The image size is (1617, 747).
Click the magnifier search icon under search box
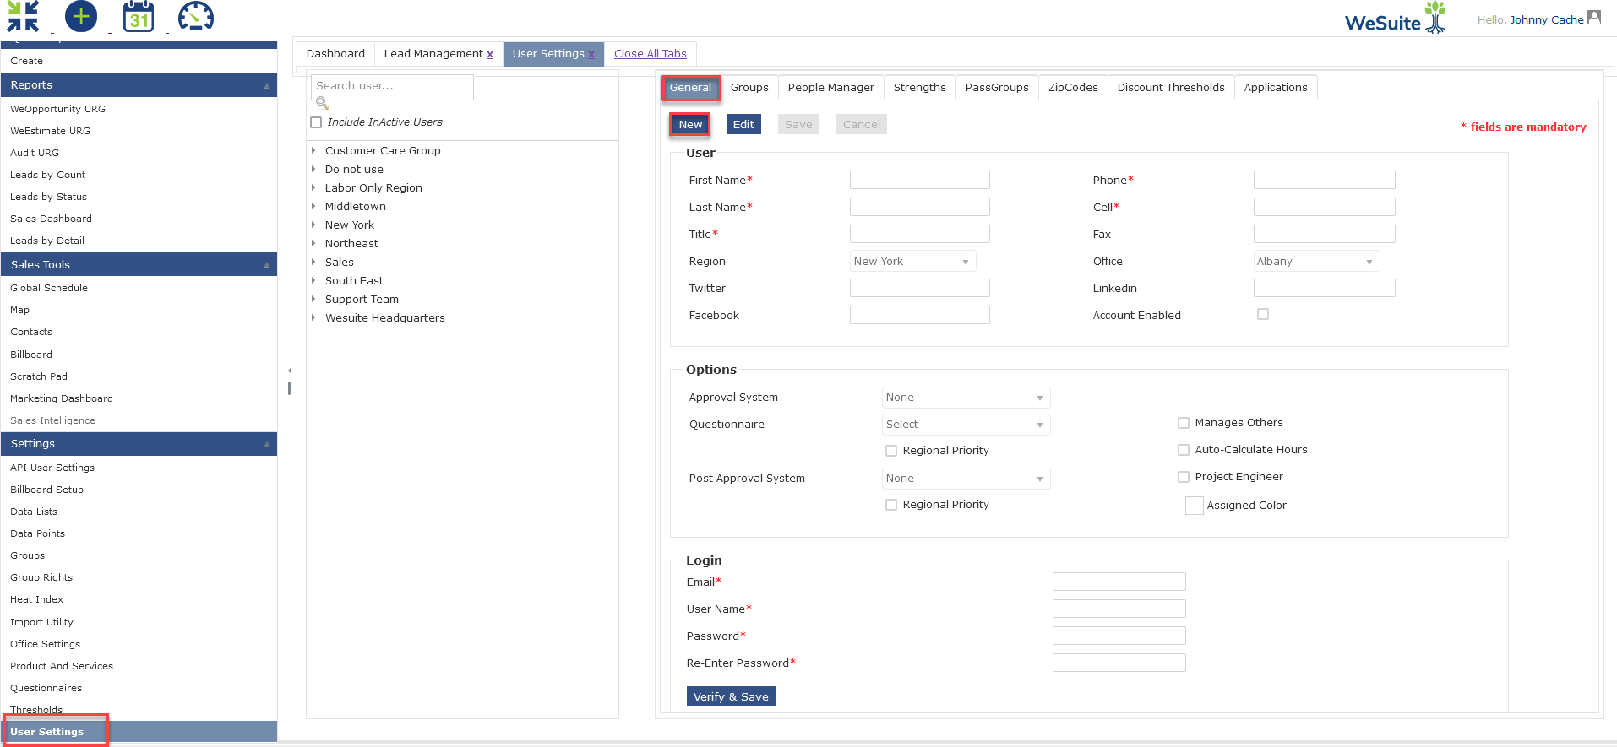click(322, 103)
